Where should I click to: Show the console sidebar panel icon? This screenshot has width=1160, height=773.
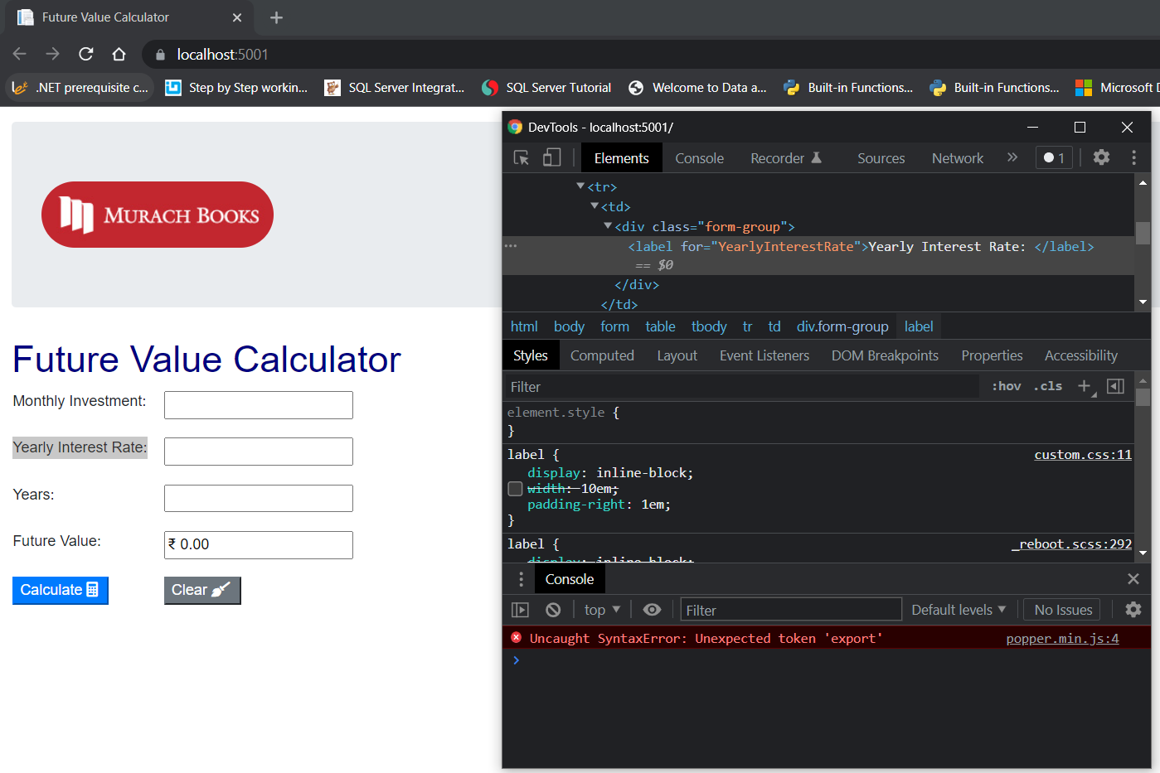[x=520, y=610]
